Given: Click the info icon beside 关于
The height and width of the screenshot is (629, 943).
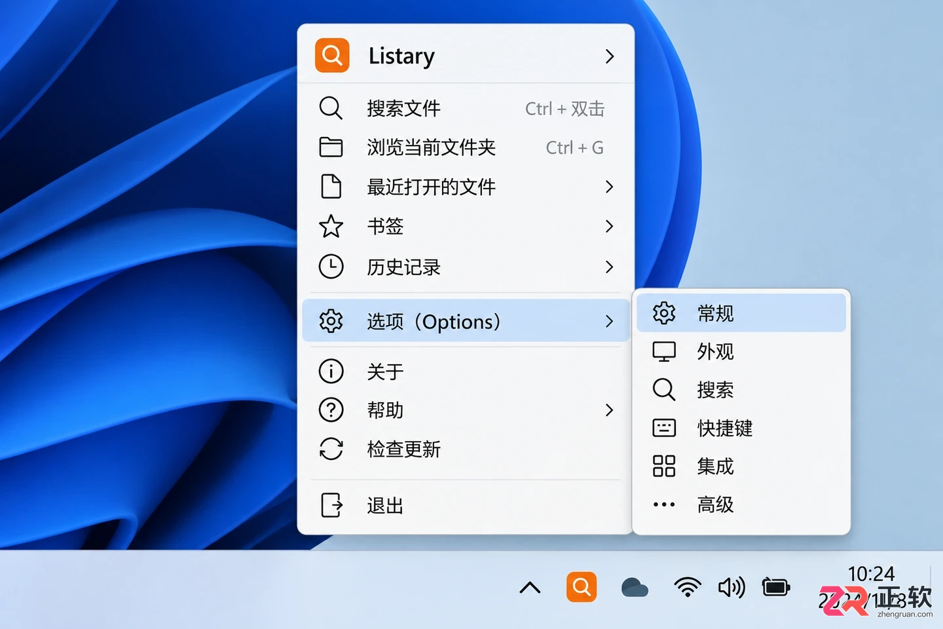Looking at the screenshot, I should click(331, 371).
